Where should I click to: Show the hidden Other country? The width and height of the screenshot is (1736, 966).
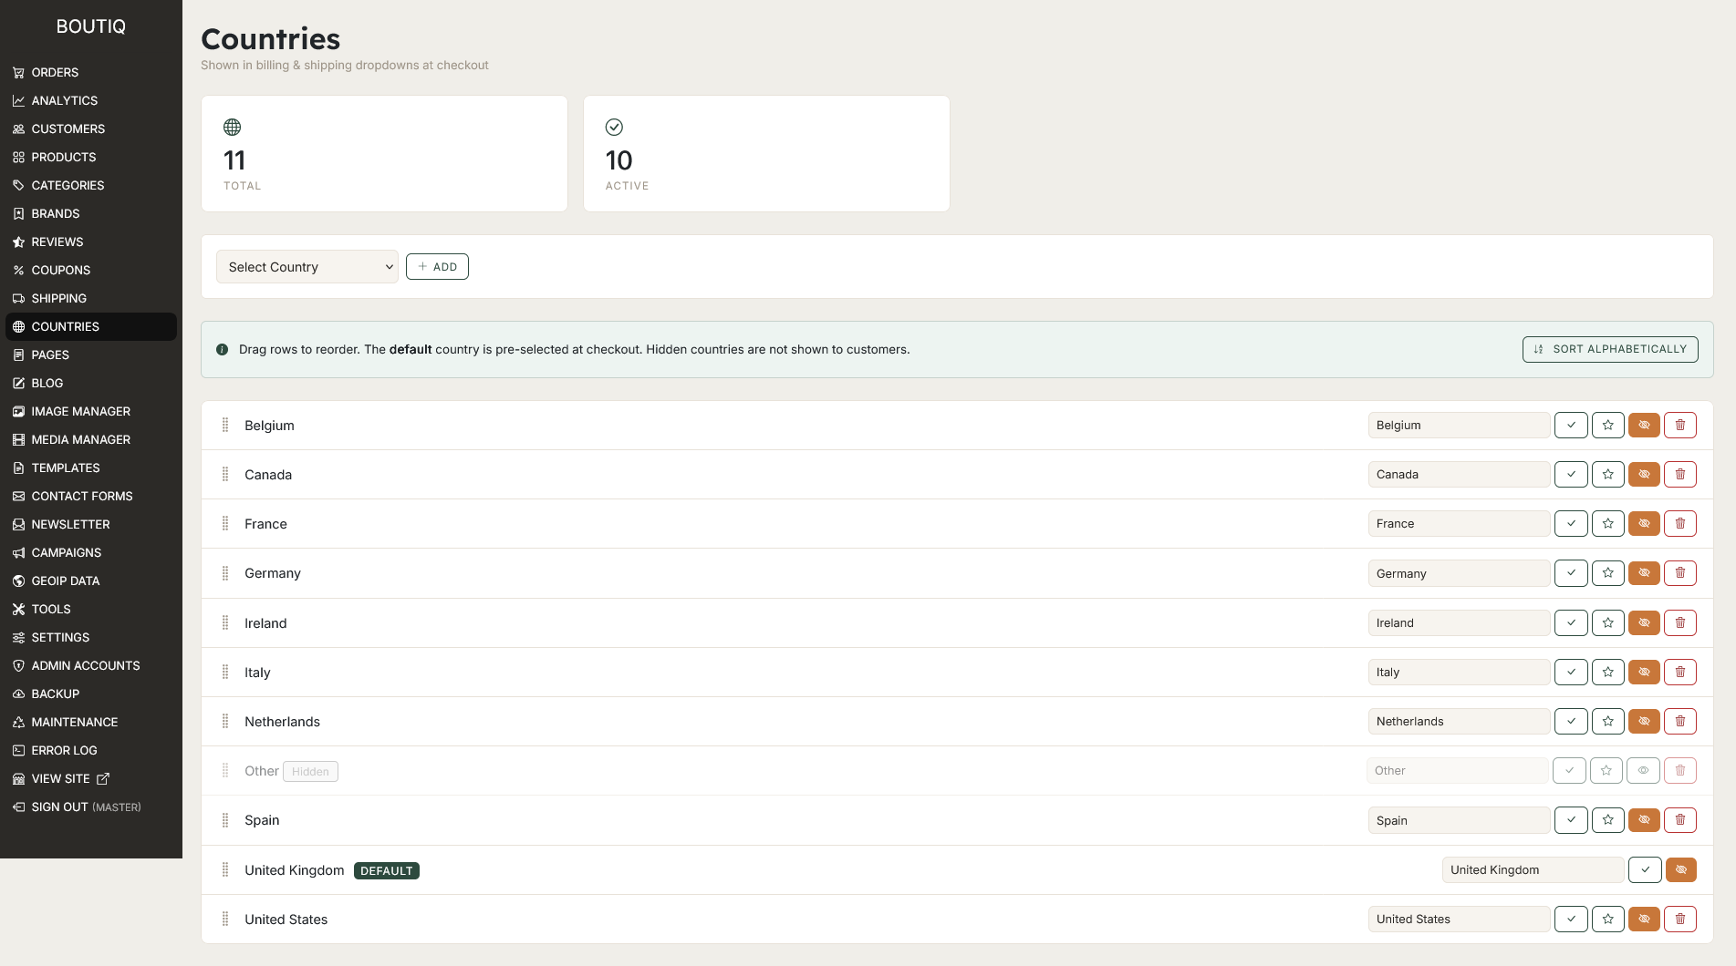(1643, 771)
